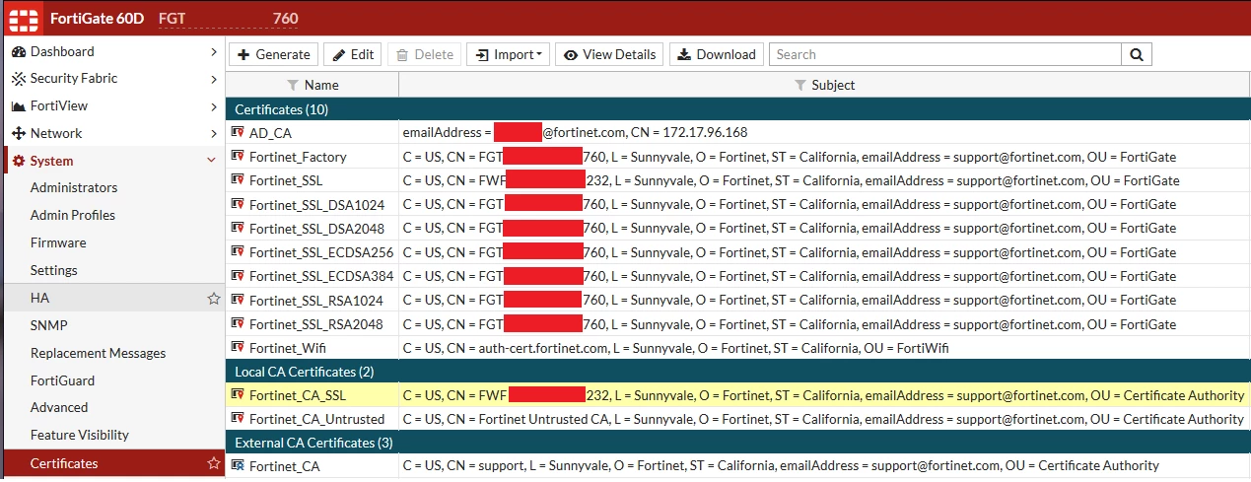This screenshot has width=1251, height=482.
Task: Click the Delete button
Action: pyautogui.click(x=425, y=54)
